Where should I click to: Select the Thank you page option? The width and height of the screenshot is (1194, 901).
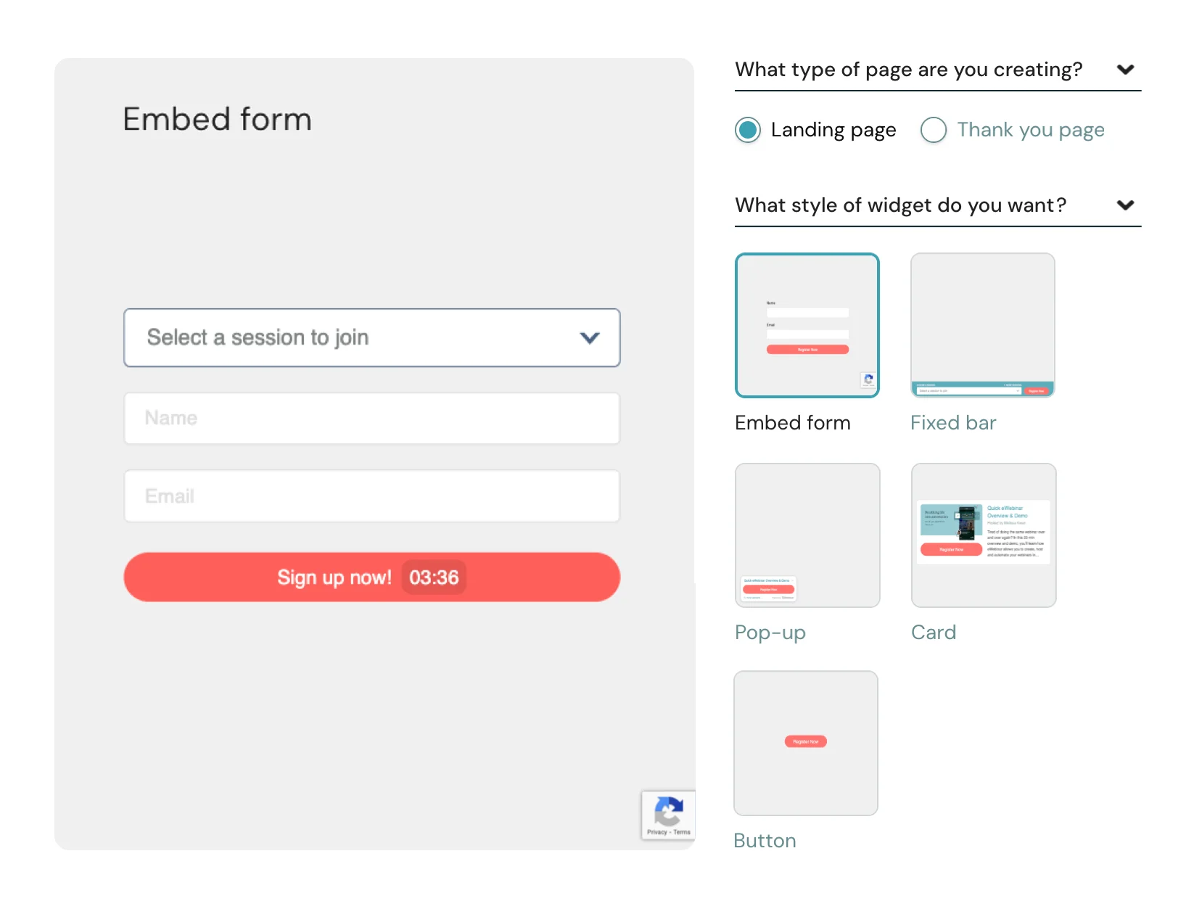tap(934, 130)
